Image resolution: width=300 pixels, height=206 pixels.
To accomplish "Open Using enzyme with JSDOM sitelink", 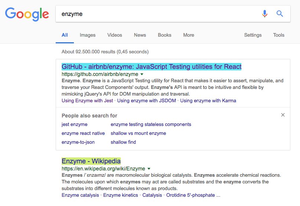I will 147,101.
